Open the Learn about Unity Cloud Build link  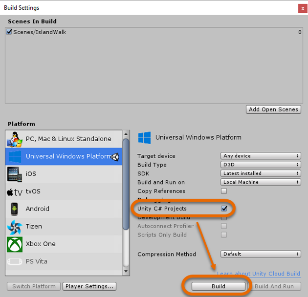tap(259, 274)
